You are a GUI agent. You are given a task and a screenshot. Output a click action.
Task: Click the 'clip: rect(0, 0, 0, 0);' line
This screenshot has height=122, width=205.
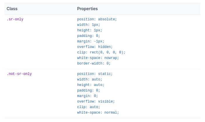(x=101, y=52)
